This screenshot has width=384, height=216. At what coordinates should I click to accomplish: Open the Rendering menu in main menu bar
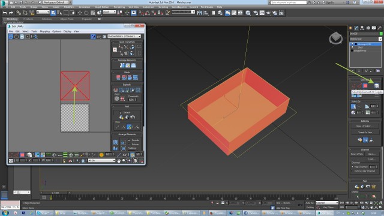[119, 7]
